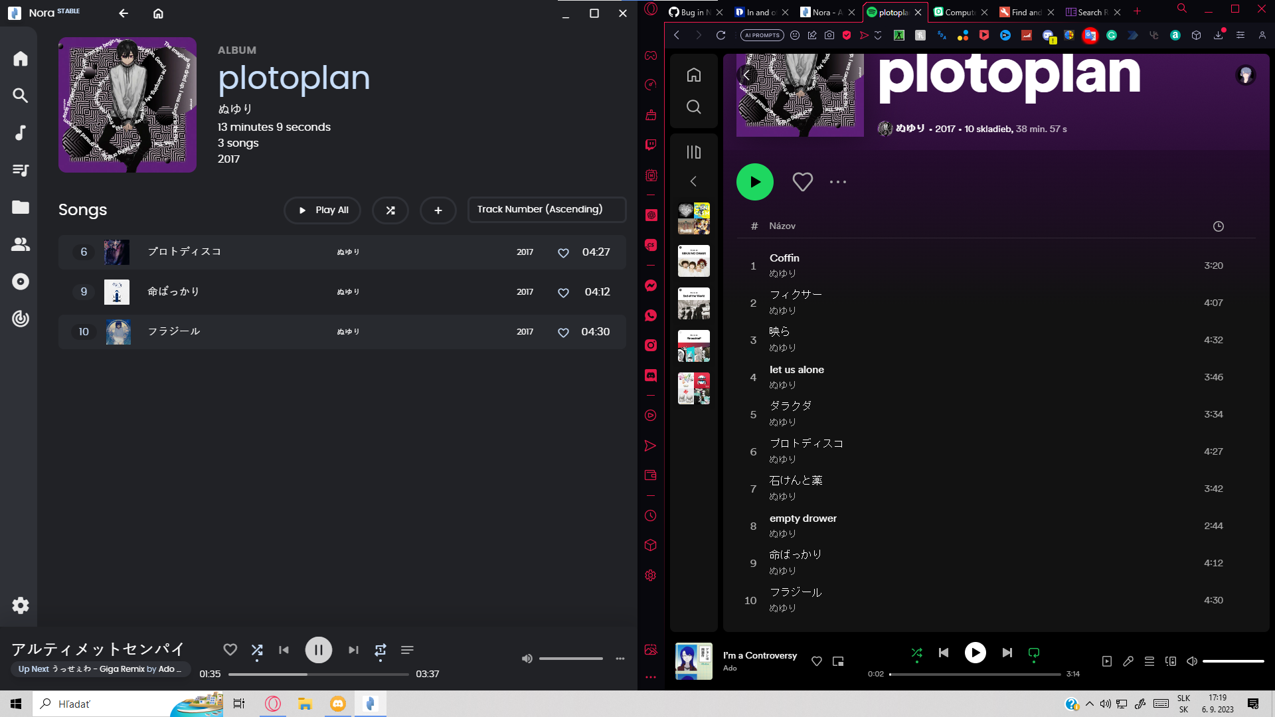1275x717 pixels.
Task: Open Nora's Settings from the sidebar
Action: (x=20, y=605)
